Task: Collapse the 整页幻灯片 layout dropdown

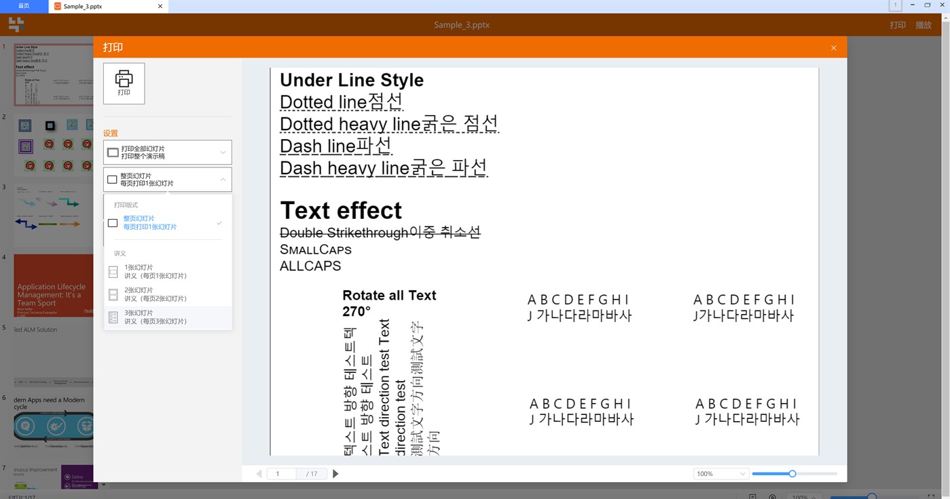Action: [x=223, y=179]
